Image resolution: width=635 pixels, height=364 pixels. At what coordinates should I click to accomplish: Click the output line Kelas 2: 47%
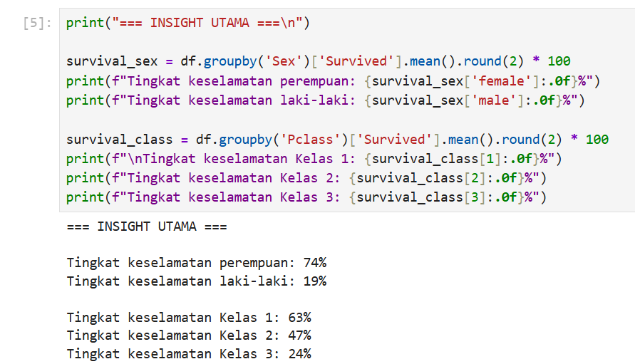(x=189, y=336)
